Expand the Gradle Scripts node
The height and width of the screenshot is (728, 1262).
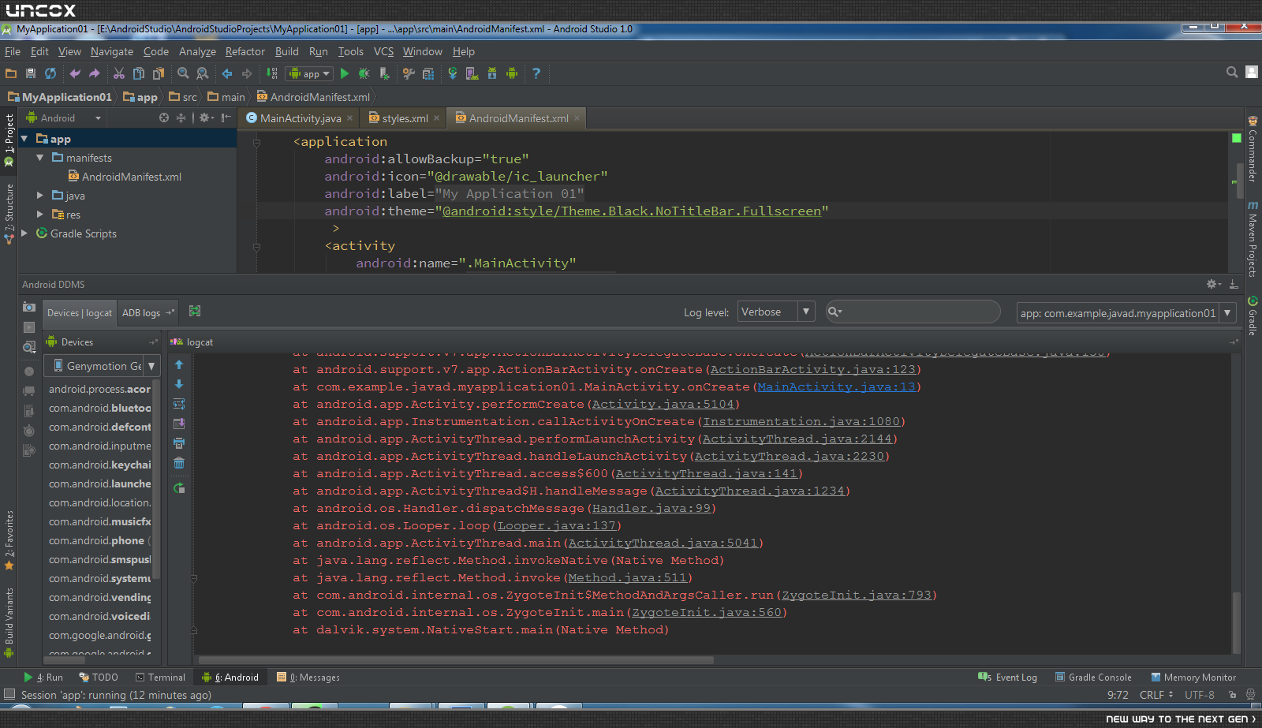click(x=24, y=233)
